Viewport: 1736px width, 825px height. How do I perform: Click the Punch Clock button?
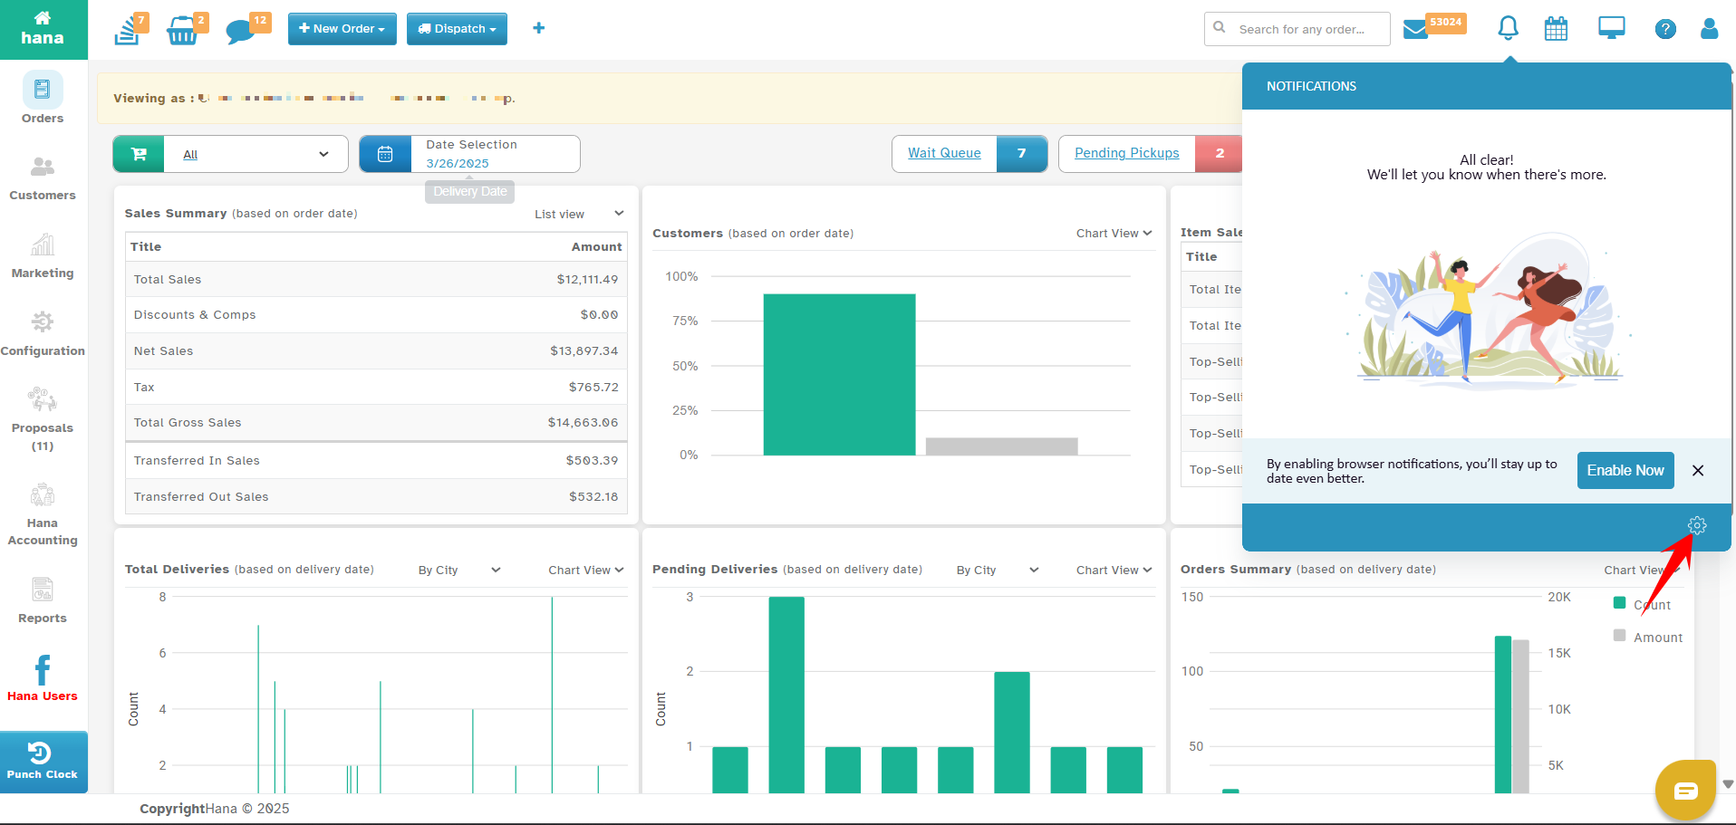coord(43,762)
